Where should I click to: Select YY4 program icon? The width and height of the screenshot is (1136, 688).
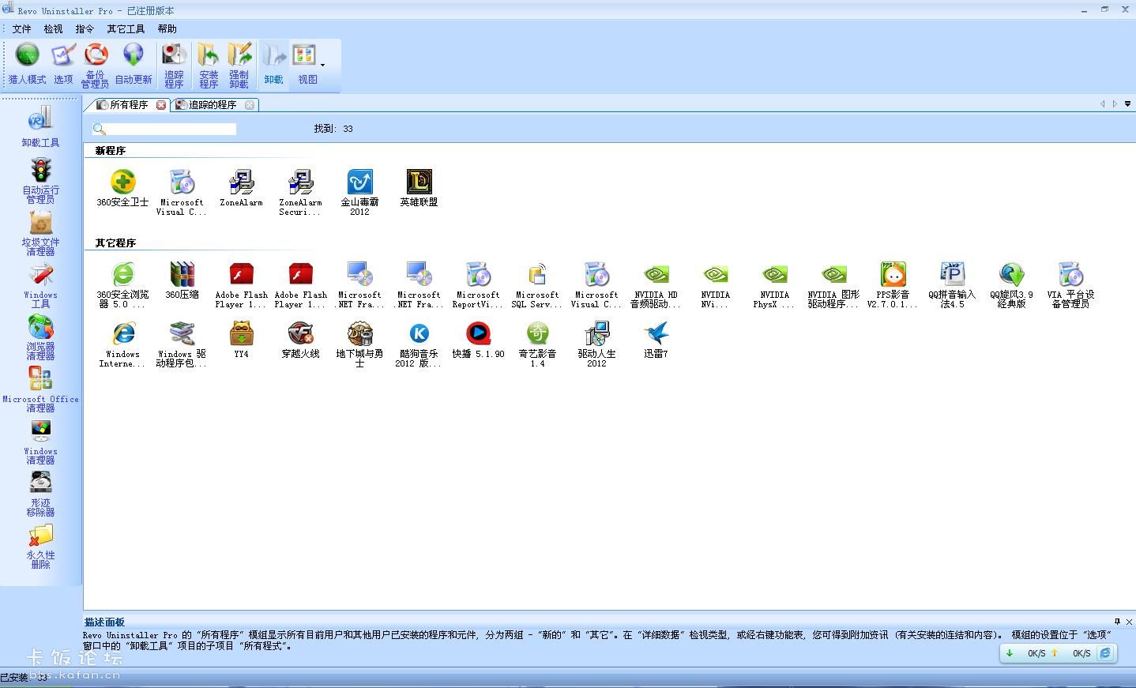(x=241, y=340)
